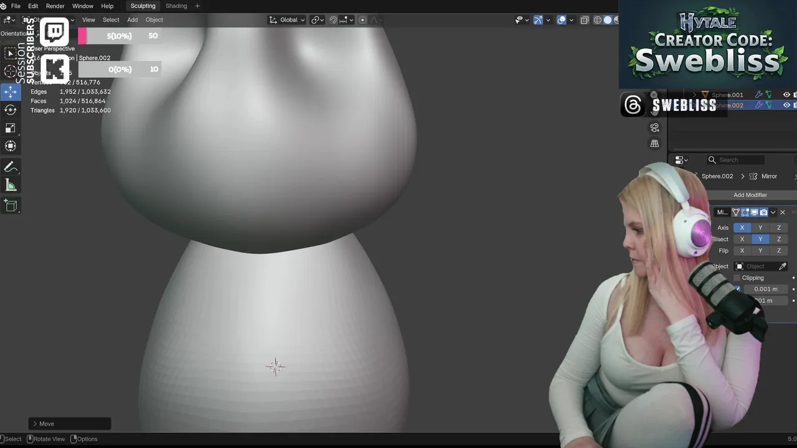Open properties editor options dropdown

click(x=682, y=160)
